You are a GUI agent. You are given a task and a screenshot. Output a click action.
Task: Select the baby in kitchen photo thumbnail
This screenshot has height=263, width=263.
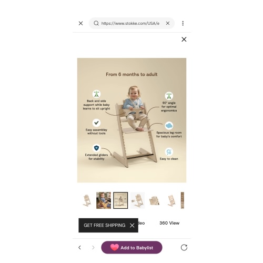(104, 200)
